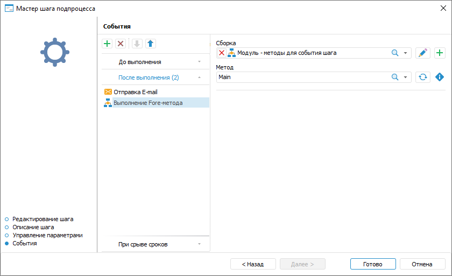
Task: Click the blue info icon by the Method field
Action: (x=440, y=77)
